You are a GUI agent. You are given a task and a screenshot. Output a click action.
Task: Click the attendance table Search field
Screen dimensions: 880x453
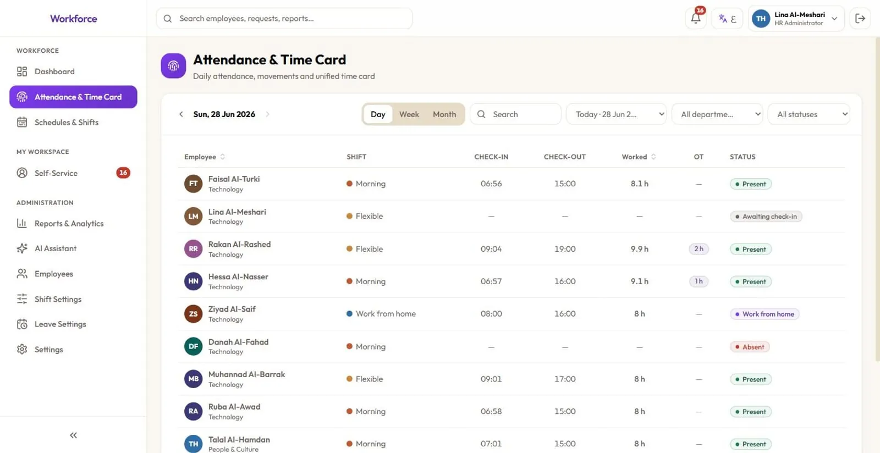pos(515,114)
